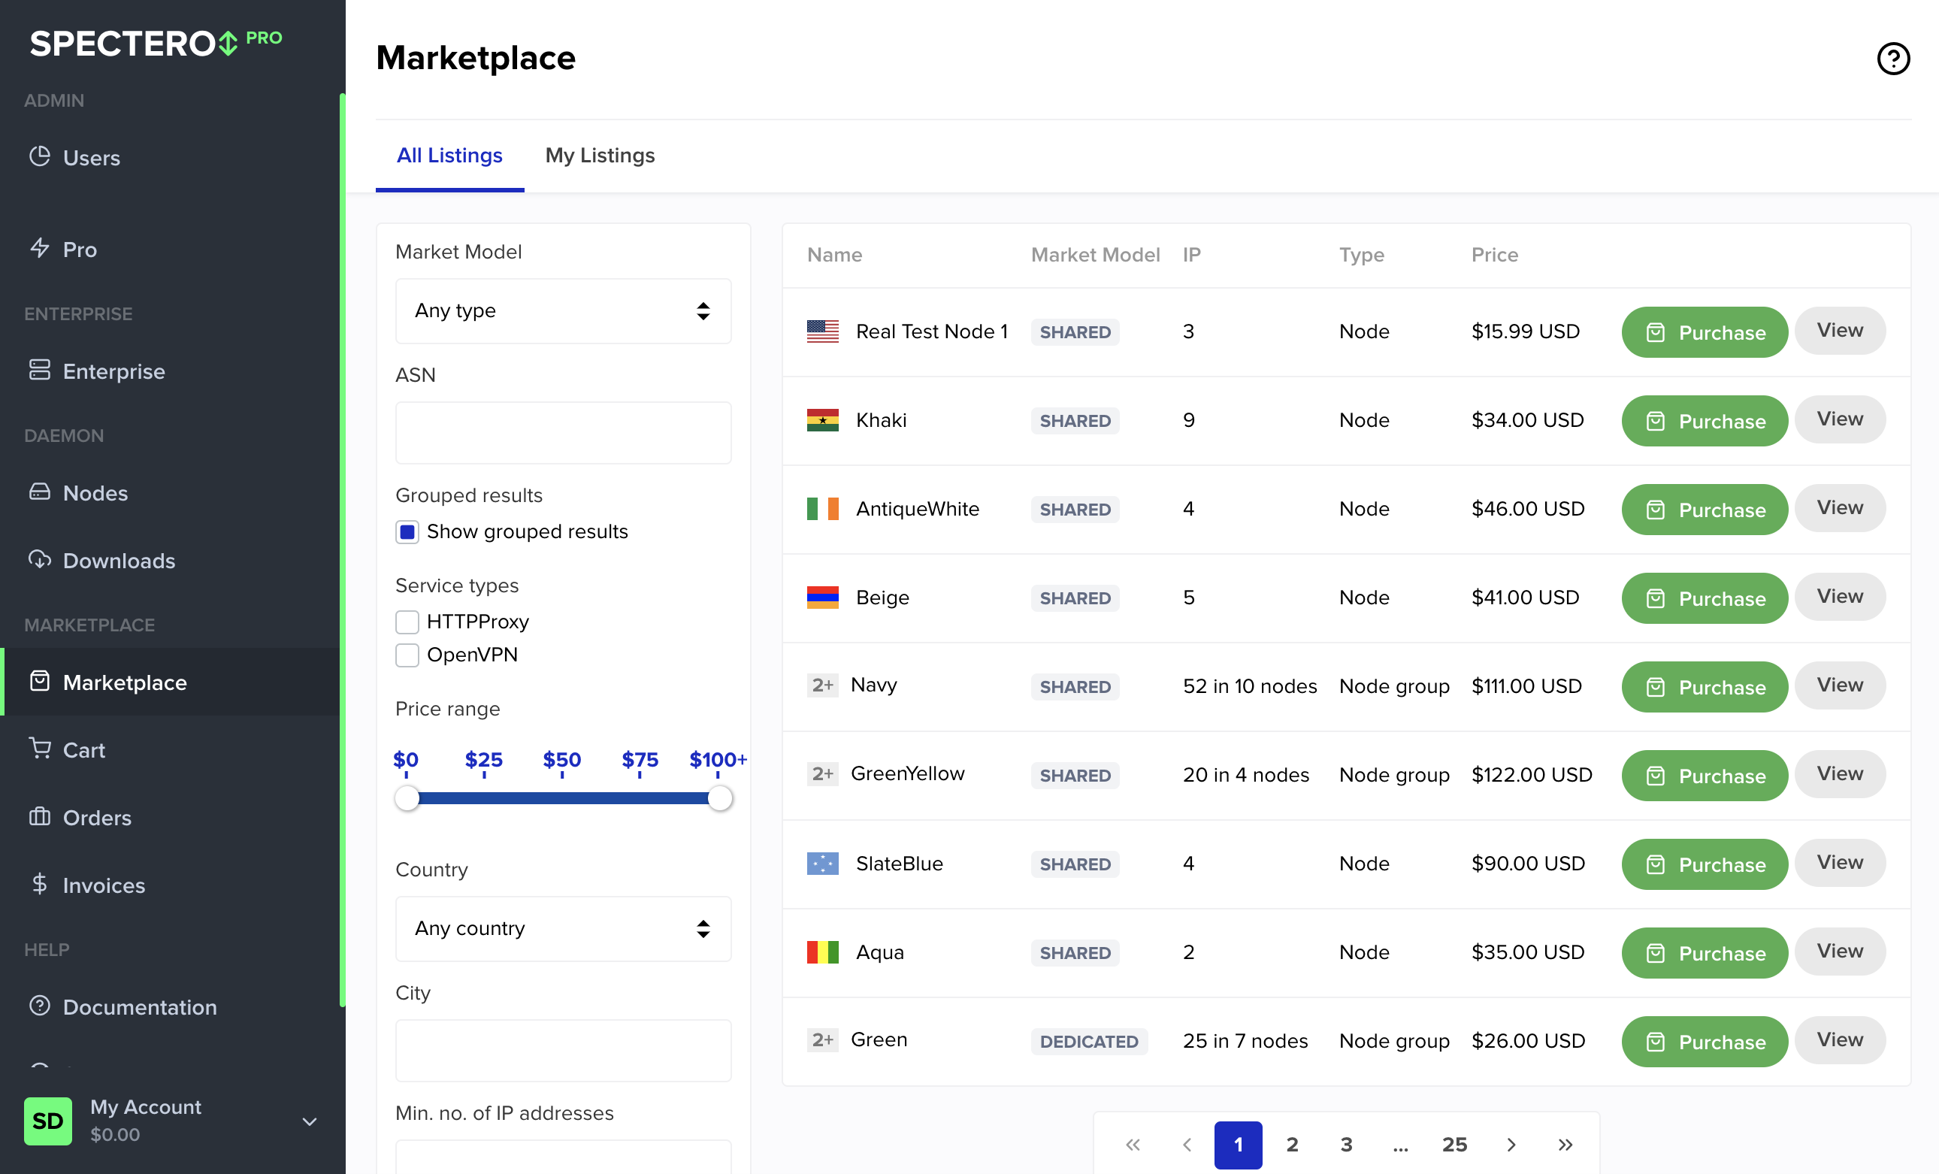Image resolution: width=1939 pixels, height=1174 pixels.
Task: Enable the HTTPProxy service type checkbox
Action: 407,622
